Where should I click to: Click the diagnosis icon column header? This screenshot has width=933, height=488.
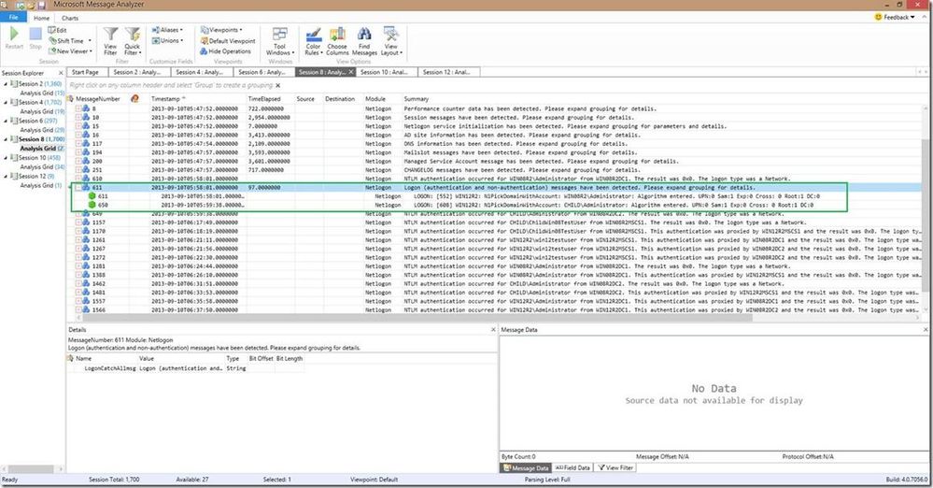click(135, 99)
